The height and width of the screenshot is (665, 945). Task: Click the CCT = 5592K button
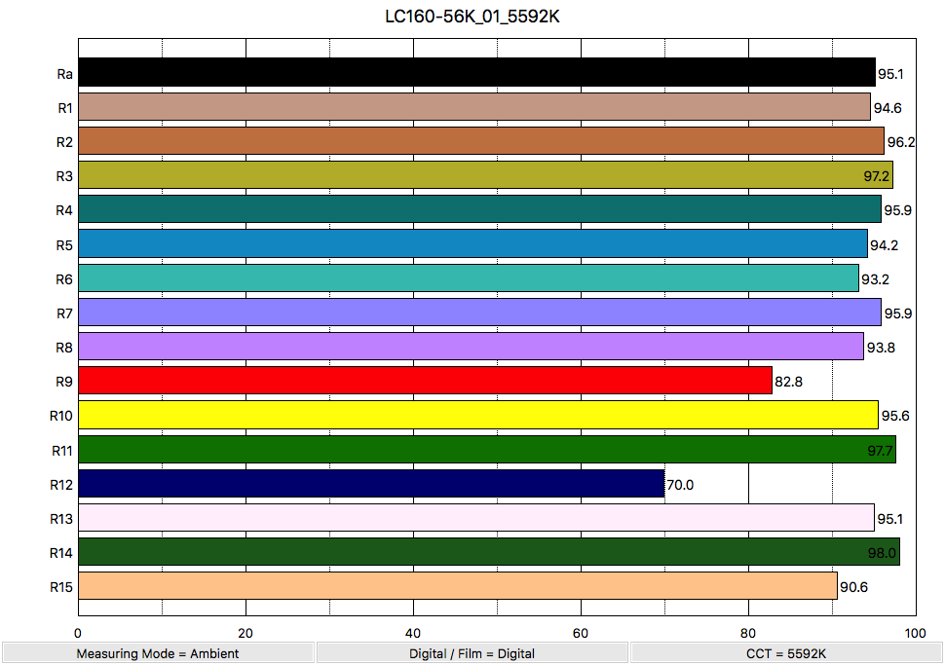click(786, 653)
